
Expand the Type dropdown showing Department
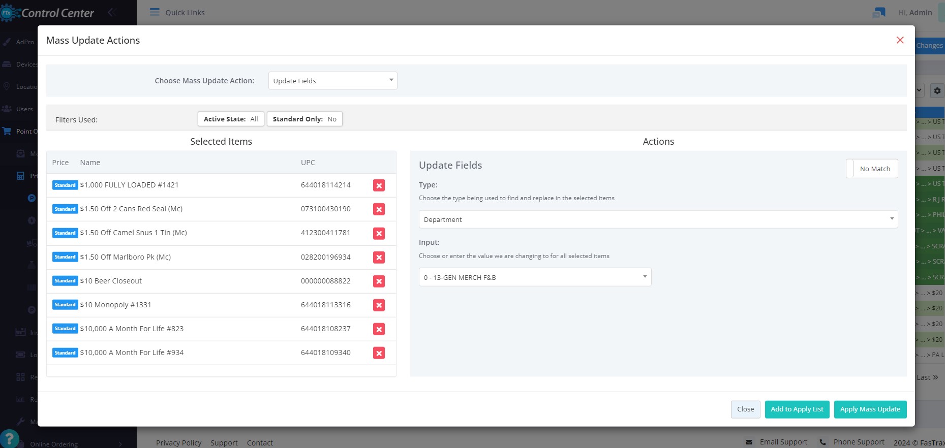tap(658, 219)
